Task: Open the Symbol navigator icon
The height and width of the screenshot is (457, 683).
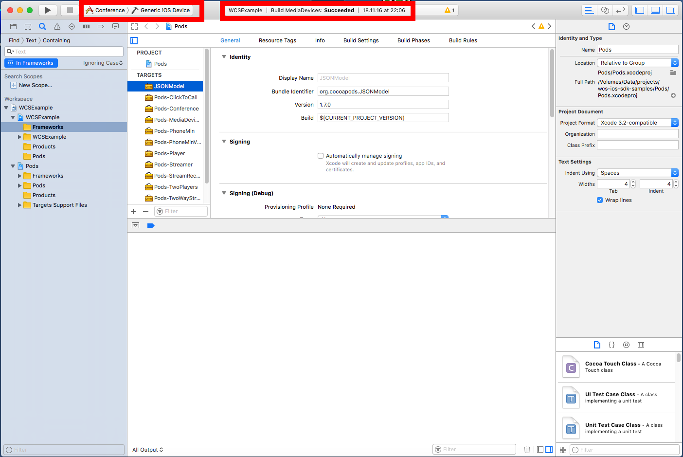Action: (x=28, y=26)
